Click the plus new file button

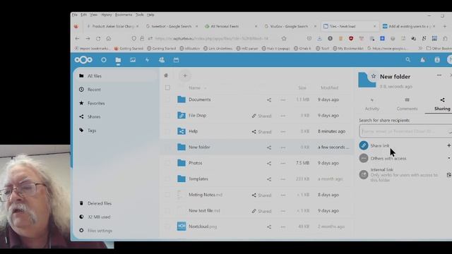[x=185, y=75]
